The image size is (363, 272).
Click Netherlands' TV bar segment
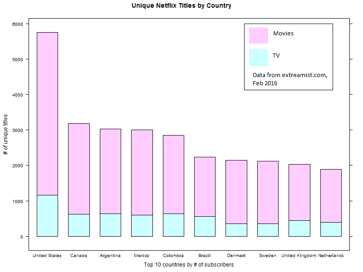click(331, 229)
